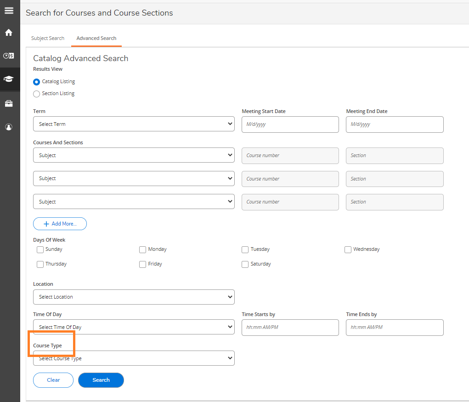Click the Courses And Sections label
Image resolution: width=469 pixels, height=402 pixels.
pyautogui.click(x=58, y=142)
